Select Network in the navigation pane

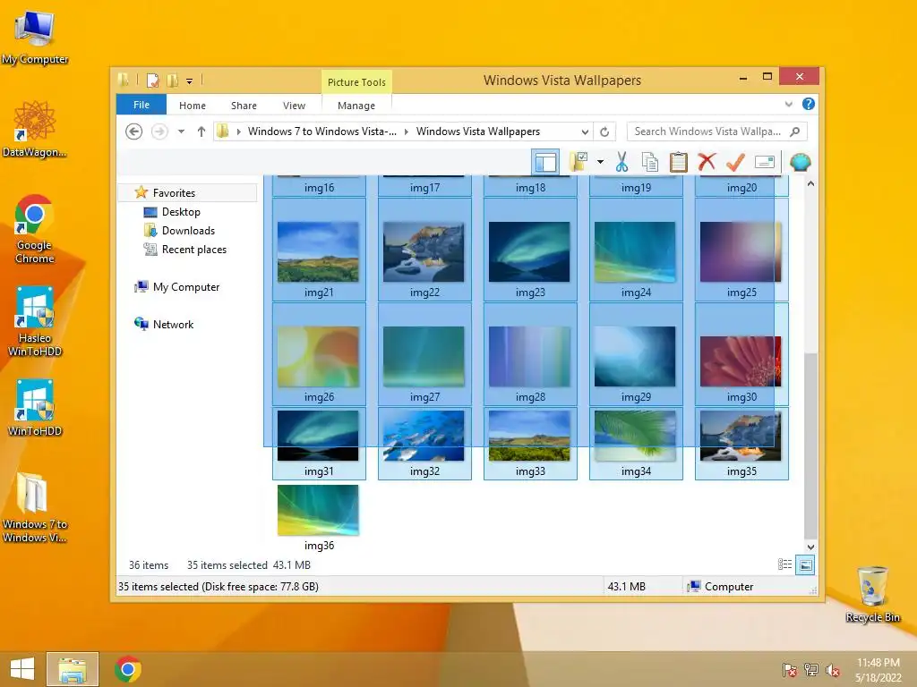click(x=173, y=324)
